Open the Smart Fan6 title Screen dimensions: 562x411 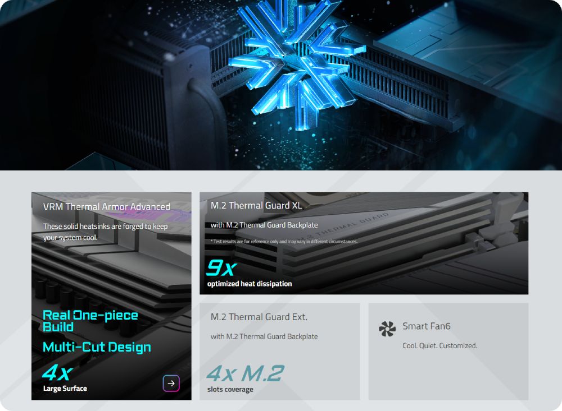(426, 326)
